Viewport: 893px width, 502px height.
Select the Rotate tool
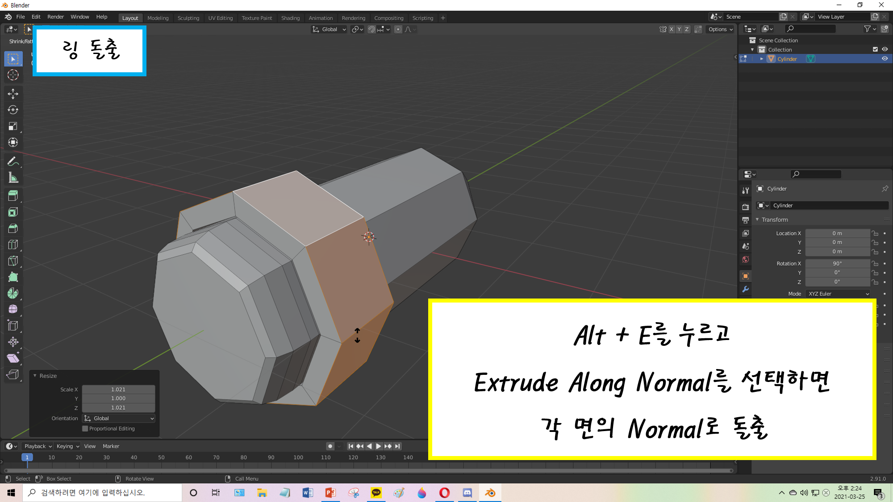(13, 110)
